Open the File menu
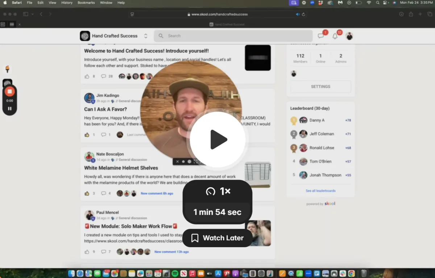 [30, 3]
